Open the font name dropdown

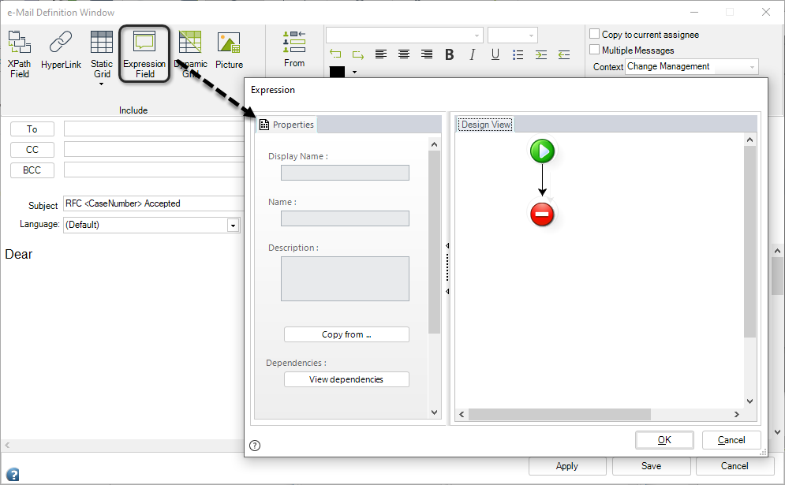477,35
